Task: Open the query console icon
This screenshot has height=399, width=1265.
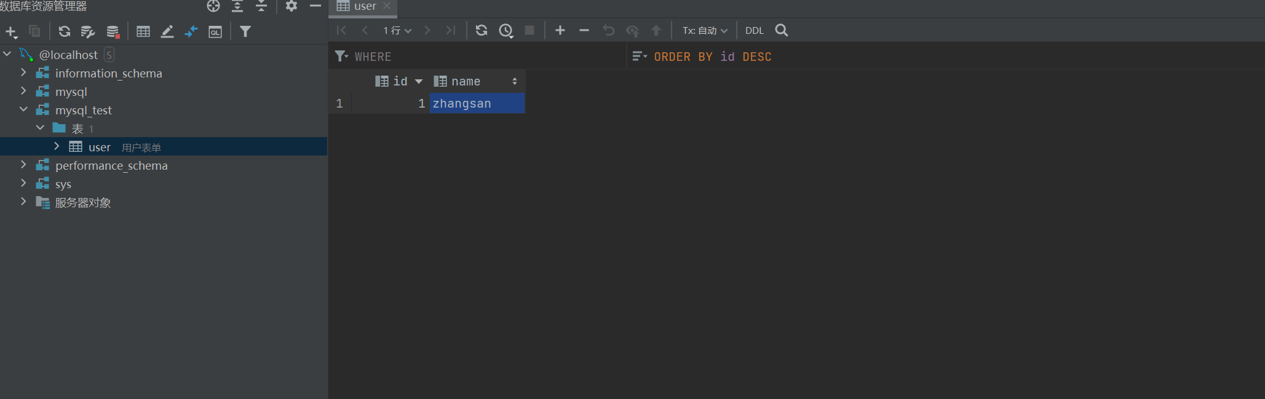Action: point(215,32)
